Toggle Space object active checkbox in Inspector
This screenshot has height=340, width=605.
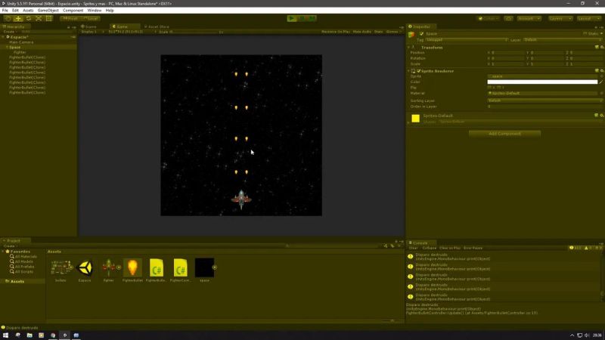pos(422,34)
